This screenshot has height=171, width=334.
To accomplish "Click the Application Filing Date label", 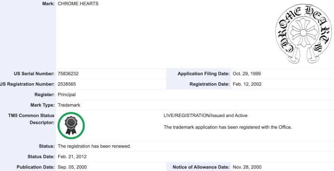I will coord(203,74).
